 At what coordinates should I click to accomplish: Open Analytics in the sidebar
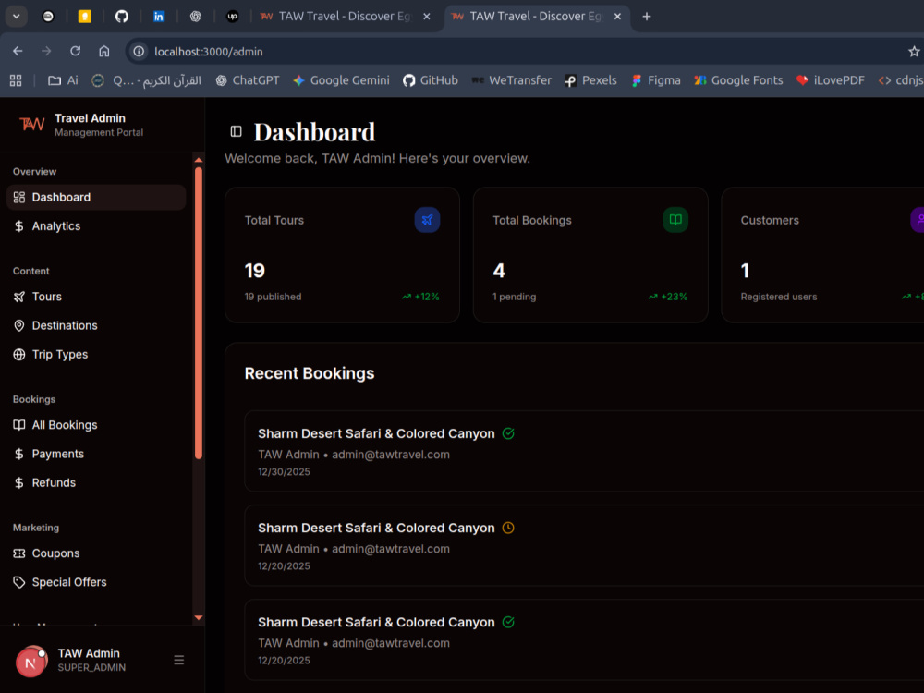(x=96, y=226)
